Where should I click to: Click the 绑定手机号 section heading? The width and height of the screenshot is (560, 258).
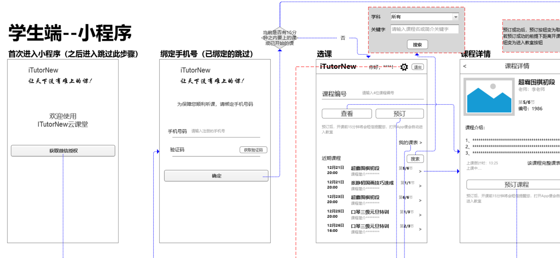(207, 54)
